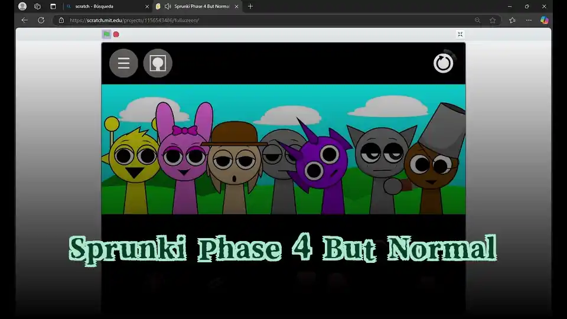The height and width of the screenshot is (319, 567).
Task: Go back to the previous page
Action: coord(24,20)
